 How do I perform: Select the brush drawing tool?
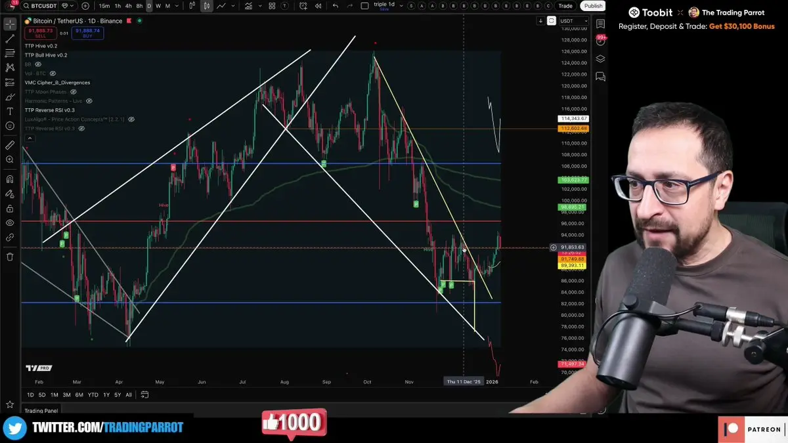tap(10, 96)
